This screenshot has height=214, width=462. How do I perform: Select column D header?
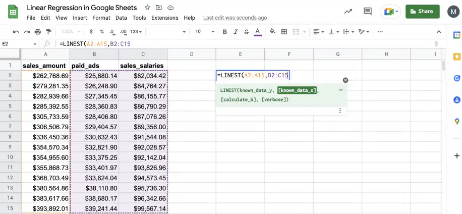[x=192, y=54]
